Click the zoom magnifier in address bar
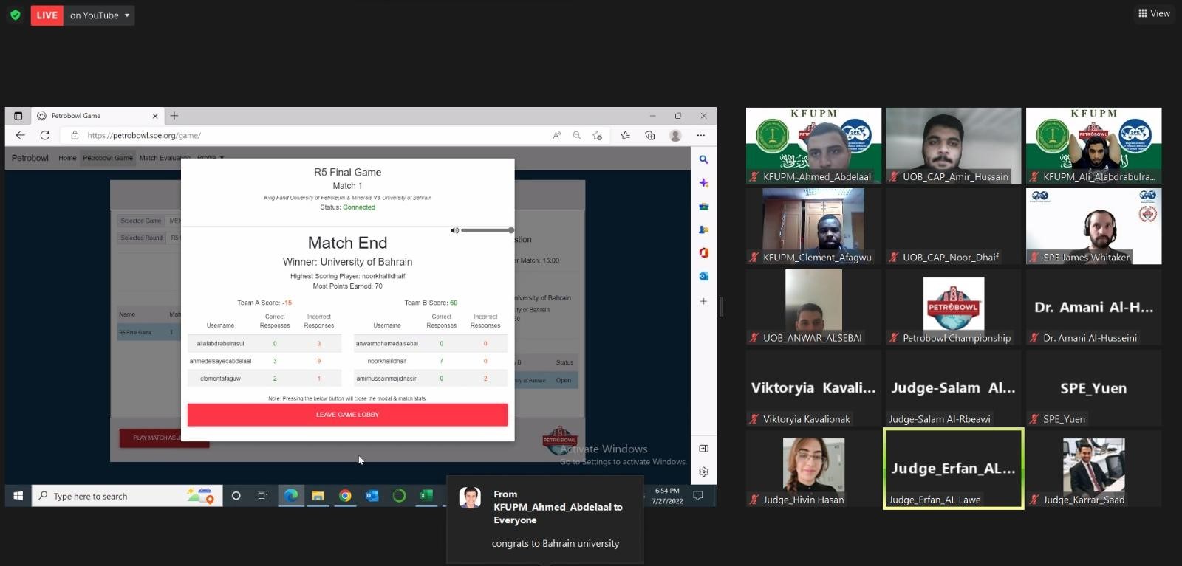This screenshot has width=1182, height=566. (577, 135)
